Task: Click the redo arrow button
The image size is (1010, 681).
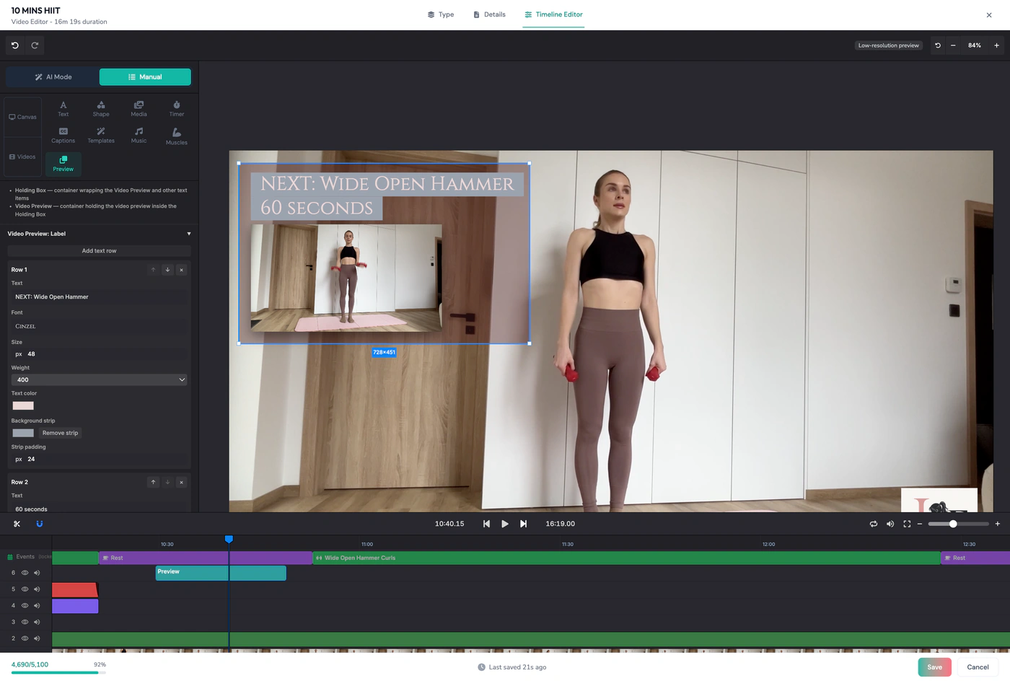Action: coord(35,45)
